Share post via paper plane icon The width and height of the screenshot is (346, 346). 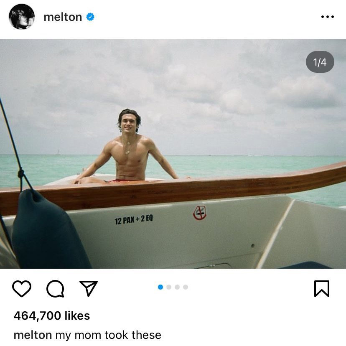coord(89,288)
